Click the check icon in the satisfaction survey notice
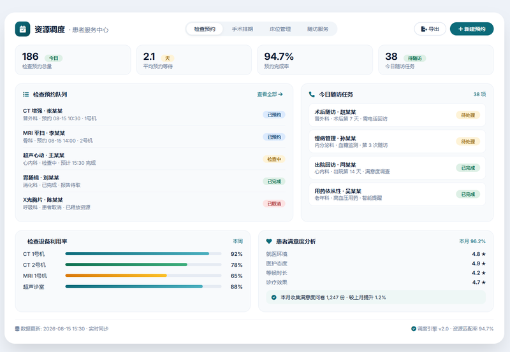 tap(274, 297)
